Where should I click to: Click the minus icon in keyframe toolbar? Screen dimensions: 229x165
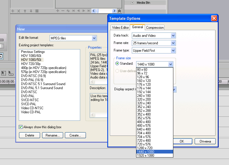63,11
